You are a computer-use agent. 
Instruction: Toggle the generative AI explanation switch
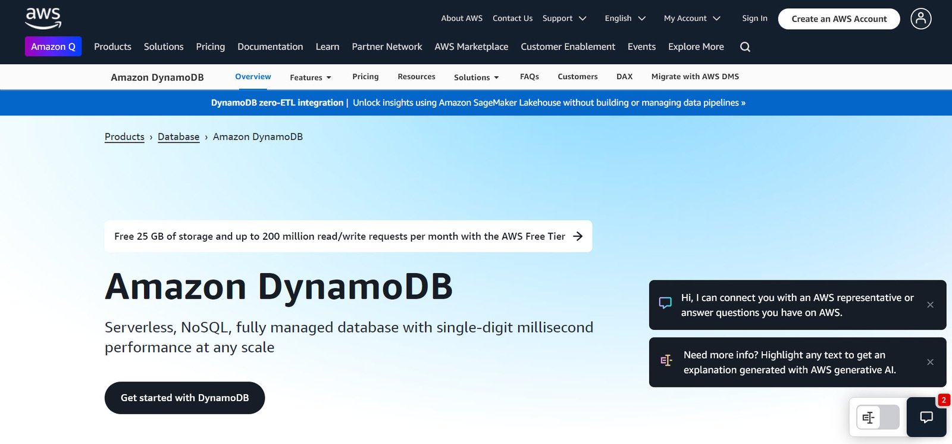(878, 417)
